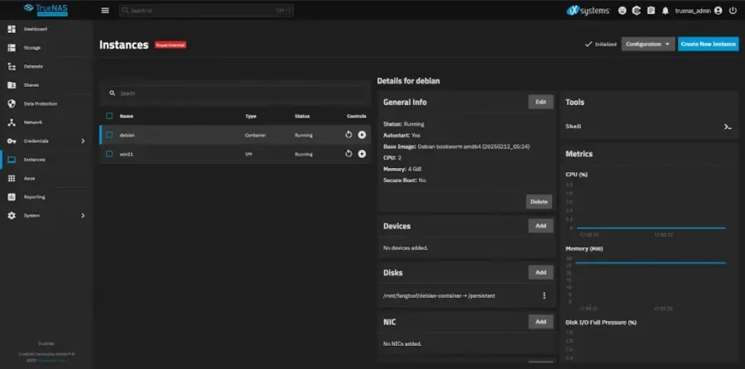This screenshot has height=369, width=745.
Task: Edit the General Info section
Action: (541, 102)
